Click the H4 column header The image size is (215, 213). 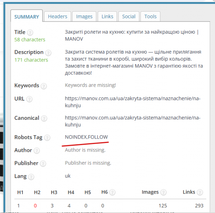click(71, 192)
